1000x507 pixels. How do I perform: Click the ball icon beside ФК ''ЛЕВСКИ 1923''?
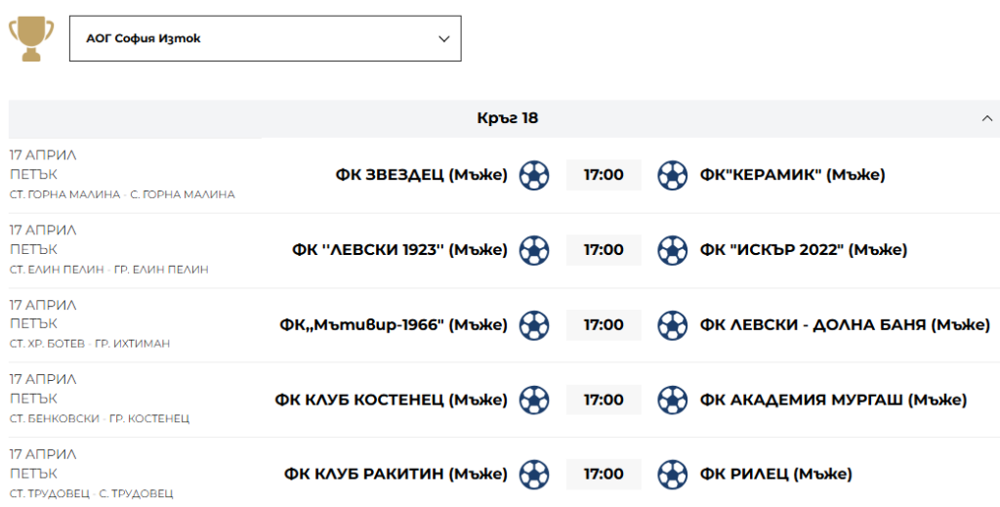534,250
